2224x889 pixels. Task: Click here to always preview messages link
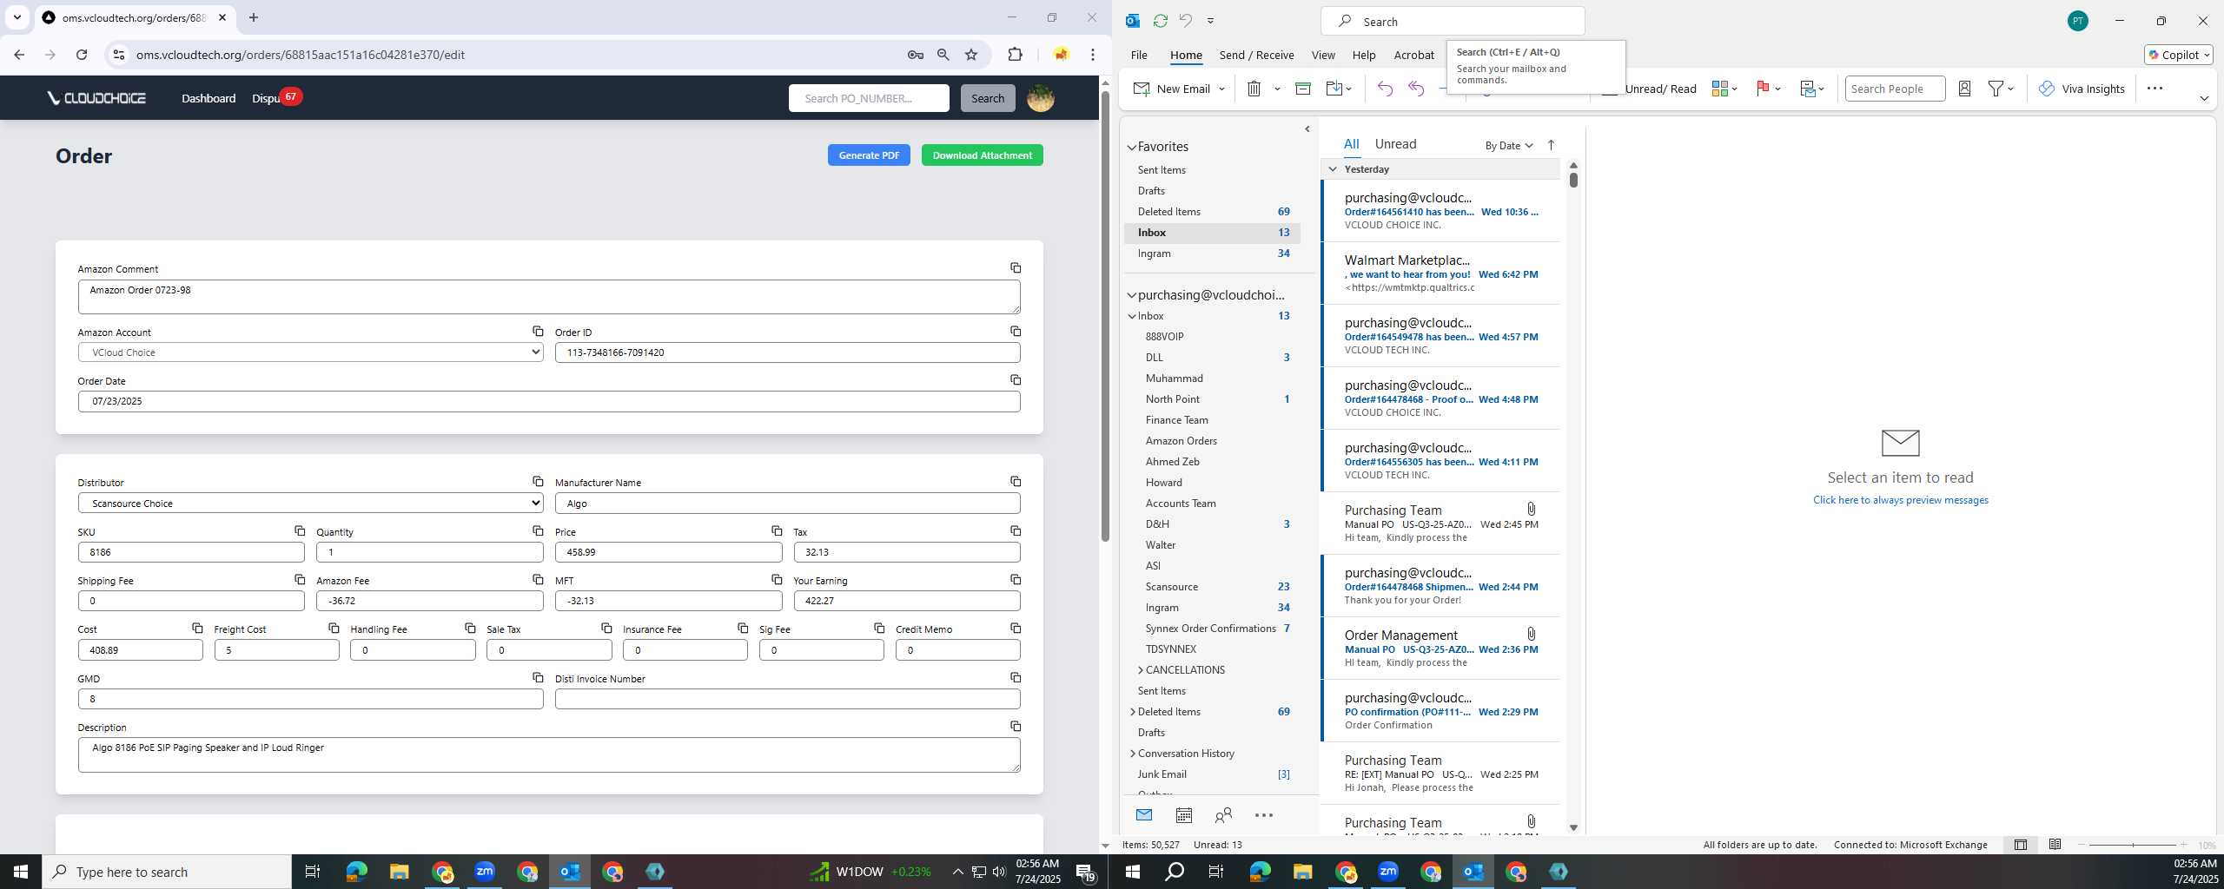pos(1900,500)
